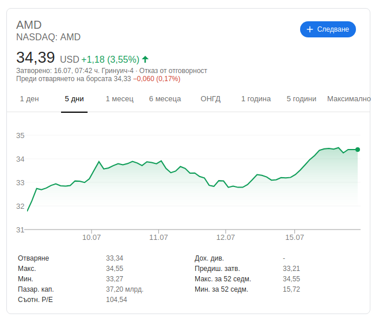Select the 1 година tab
Viewport: 379px width, 321px height.
point(256,99)
